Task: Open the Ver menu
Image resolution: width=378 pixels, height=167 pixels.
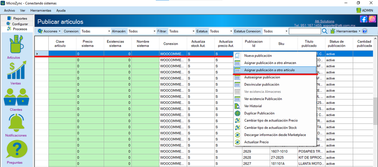Action: tap(23, 10)
